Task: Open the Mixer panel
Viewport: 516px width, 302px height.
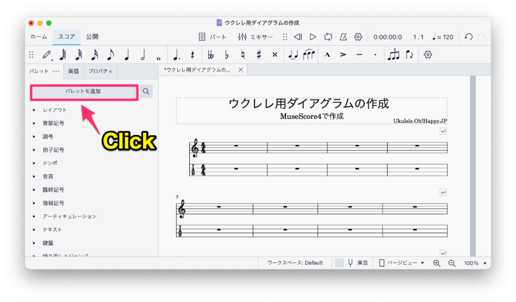Action: [x=255, y=37]
